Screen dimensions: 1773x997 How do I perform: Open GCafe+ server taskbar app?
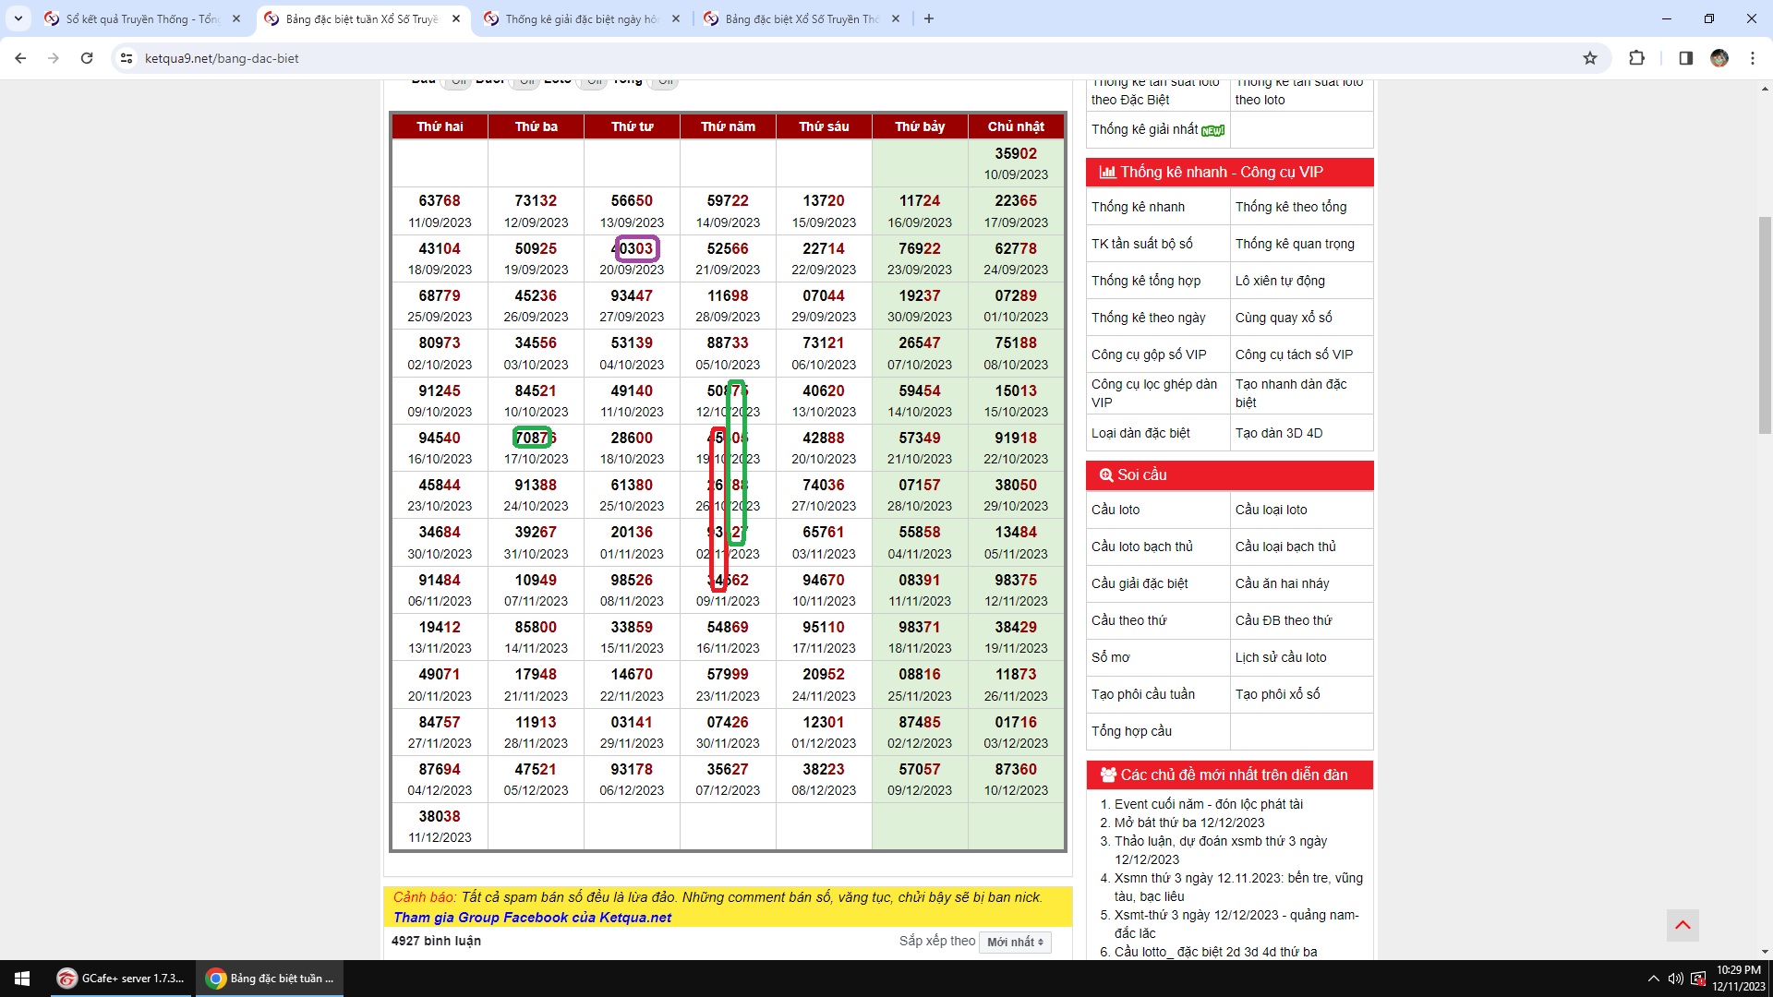[121, 979]
